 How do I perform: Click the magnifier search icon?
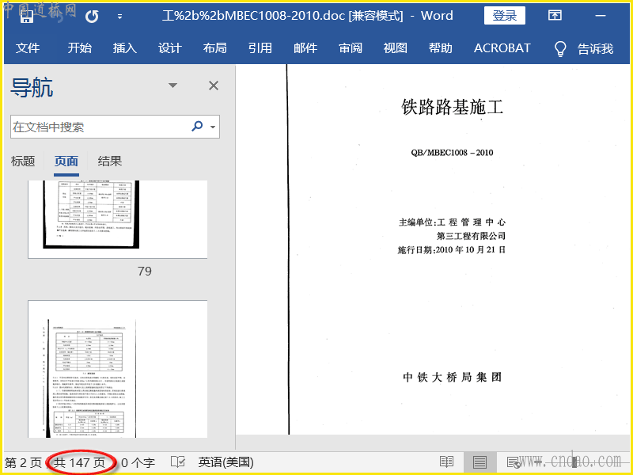point(197,126)
